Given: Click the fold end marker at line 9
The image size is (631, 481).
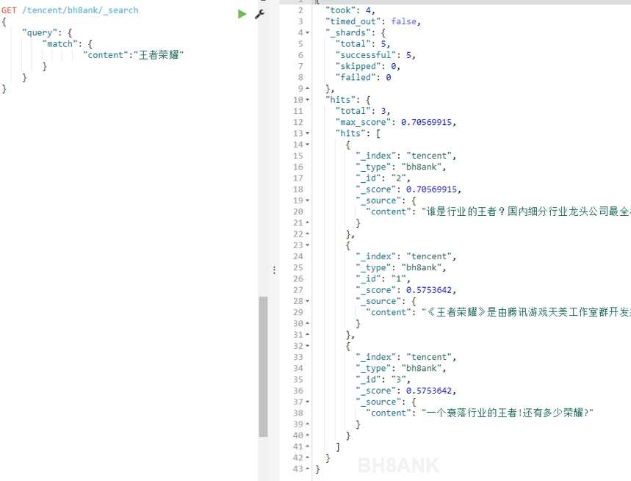Looking at the screenshot, I should point(308,88).
